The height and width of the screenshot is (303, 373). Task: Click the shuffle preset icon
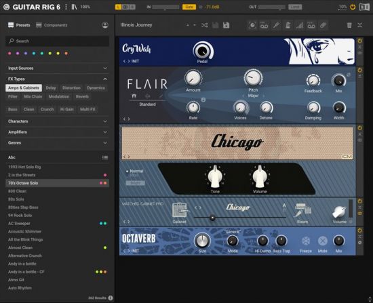coord(204,25)
